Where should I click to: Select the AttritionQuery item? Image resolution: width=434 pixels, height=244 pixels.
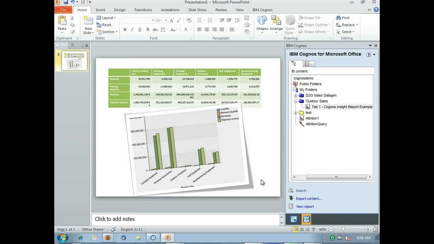point(316,124)
